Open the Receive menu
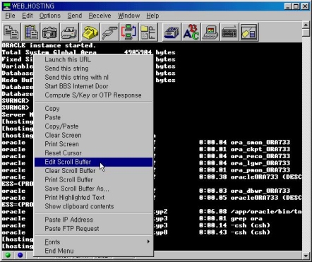This screenshot has height=262, width=312. [100, 16]
